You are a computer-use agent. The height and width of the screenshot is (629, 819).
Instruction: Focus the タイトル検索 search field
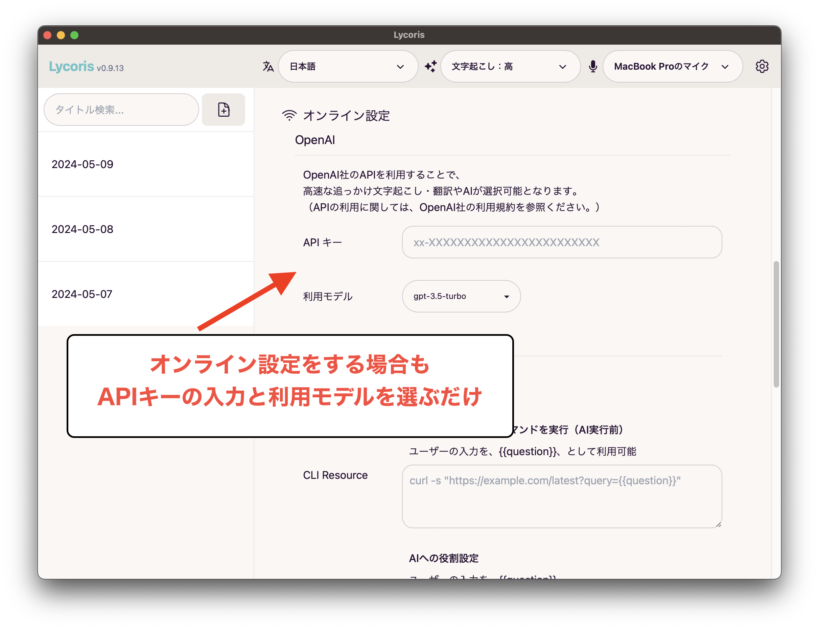click(121, 109)
